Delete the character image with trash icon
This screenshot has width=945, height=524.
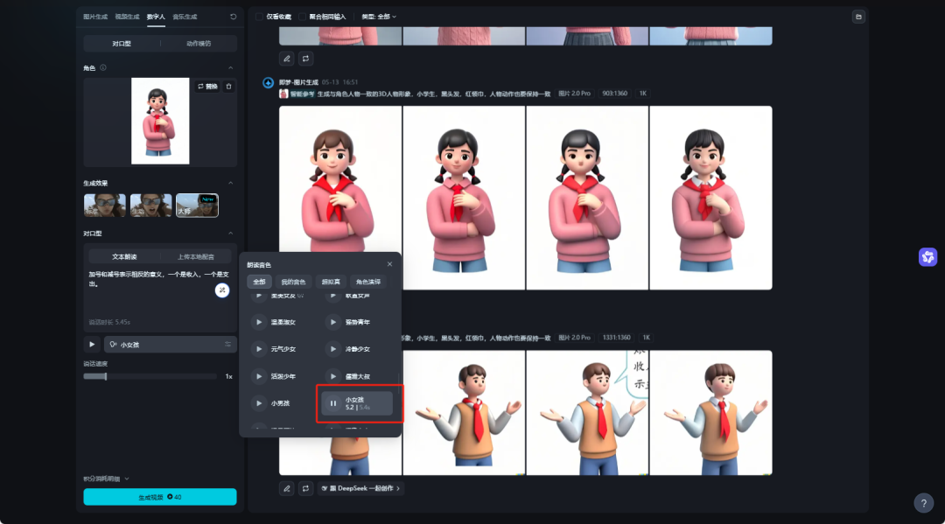228,87
